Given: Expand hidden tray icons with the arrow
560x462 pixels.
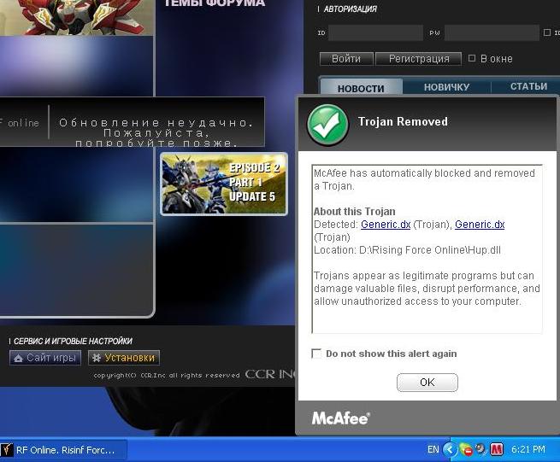Looking at the screenshot, I should [x=450, y=449].
